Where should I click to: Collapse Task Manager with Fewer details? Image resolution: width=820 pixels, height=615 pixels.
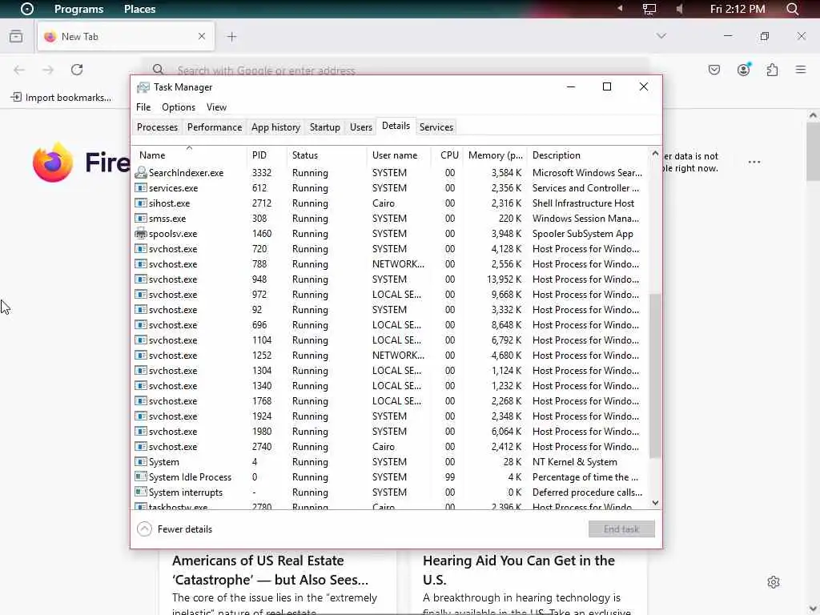click(175, 529)
